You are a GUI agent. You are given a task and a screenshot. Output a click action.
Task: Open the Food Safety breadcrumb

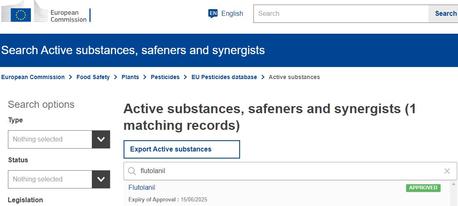coord(93,77)
